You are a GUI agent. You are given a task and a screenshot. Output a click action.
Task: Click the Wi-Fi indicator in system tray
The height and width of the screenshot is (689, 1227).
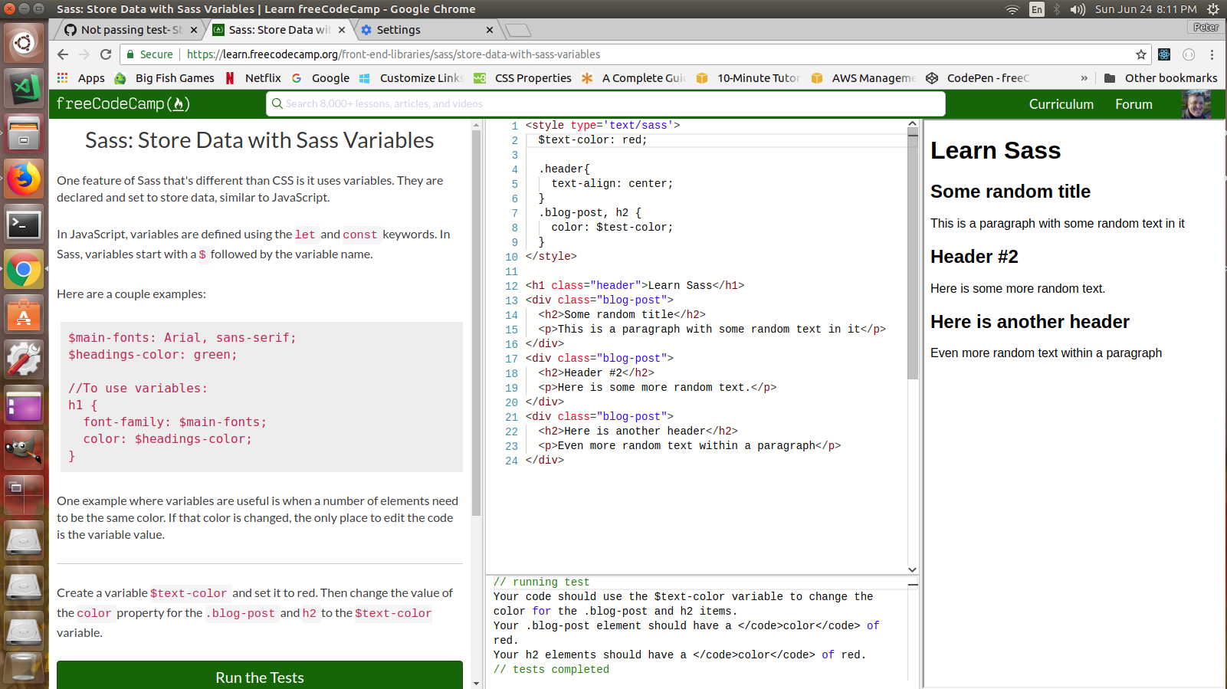tap(1012, 9)
